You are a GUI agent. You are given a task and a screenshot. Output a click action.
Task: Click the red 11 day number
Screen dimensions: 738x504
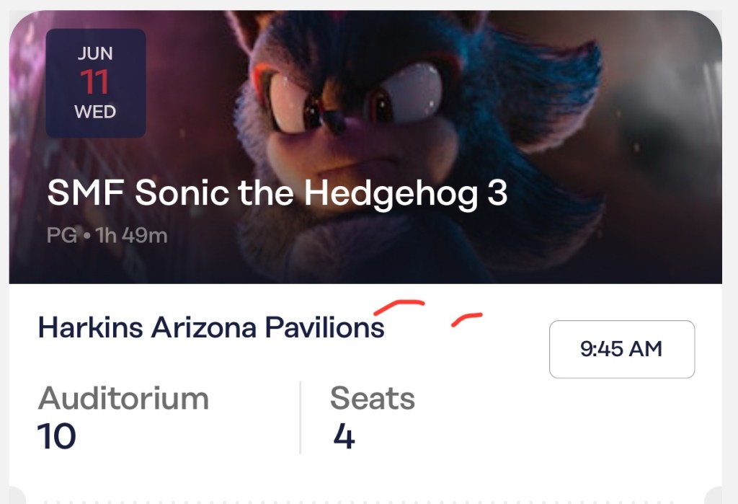pyautogui.click(x=95, y=82)
